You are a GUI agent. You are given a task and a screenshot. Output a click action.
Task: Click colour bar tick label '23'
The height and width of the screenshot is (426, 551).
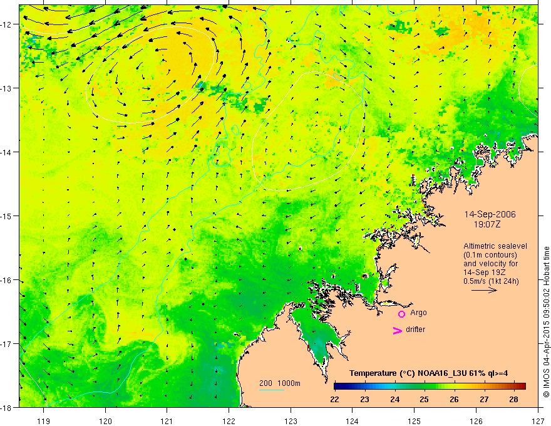tap(365, 399)
